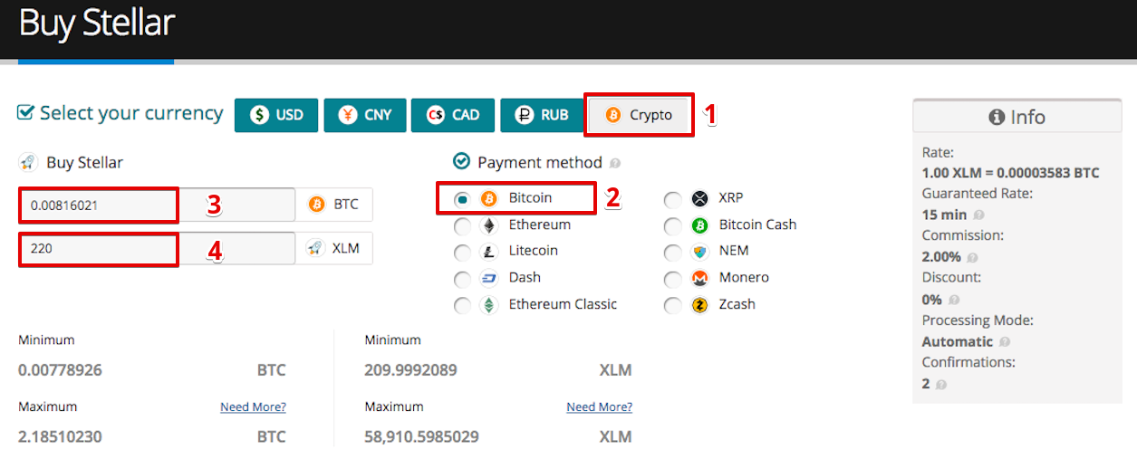
Task: Click the XLM amount input field
Action: coord(157,248)
